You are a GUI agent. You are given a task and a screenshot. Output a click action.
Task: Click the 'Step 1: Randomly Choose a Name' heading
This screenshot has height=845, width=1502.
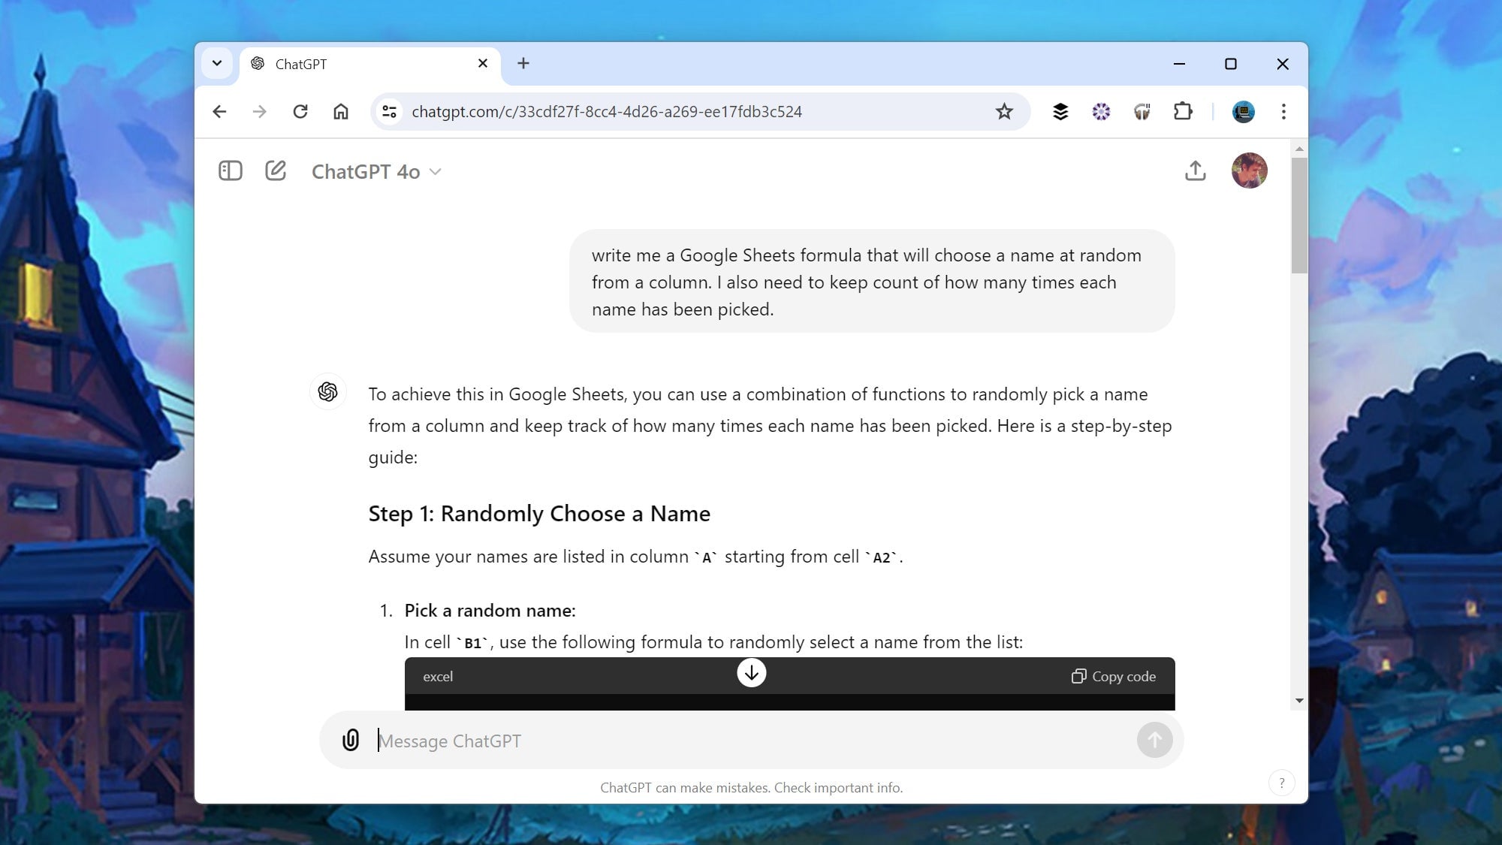(x=539, y=514)
